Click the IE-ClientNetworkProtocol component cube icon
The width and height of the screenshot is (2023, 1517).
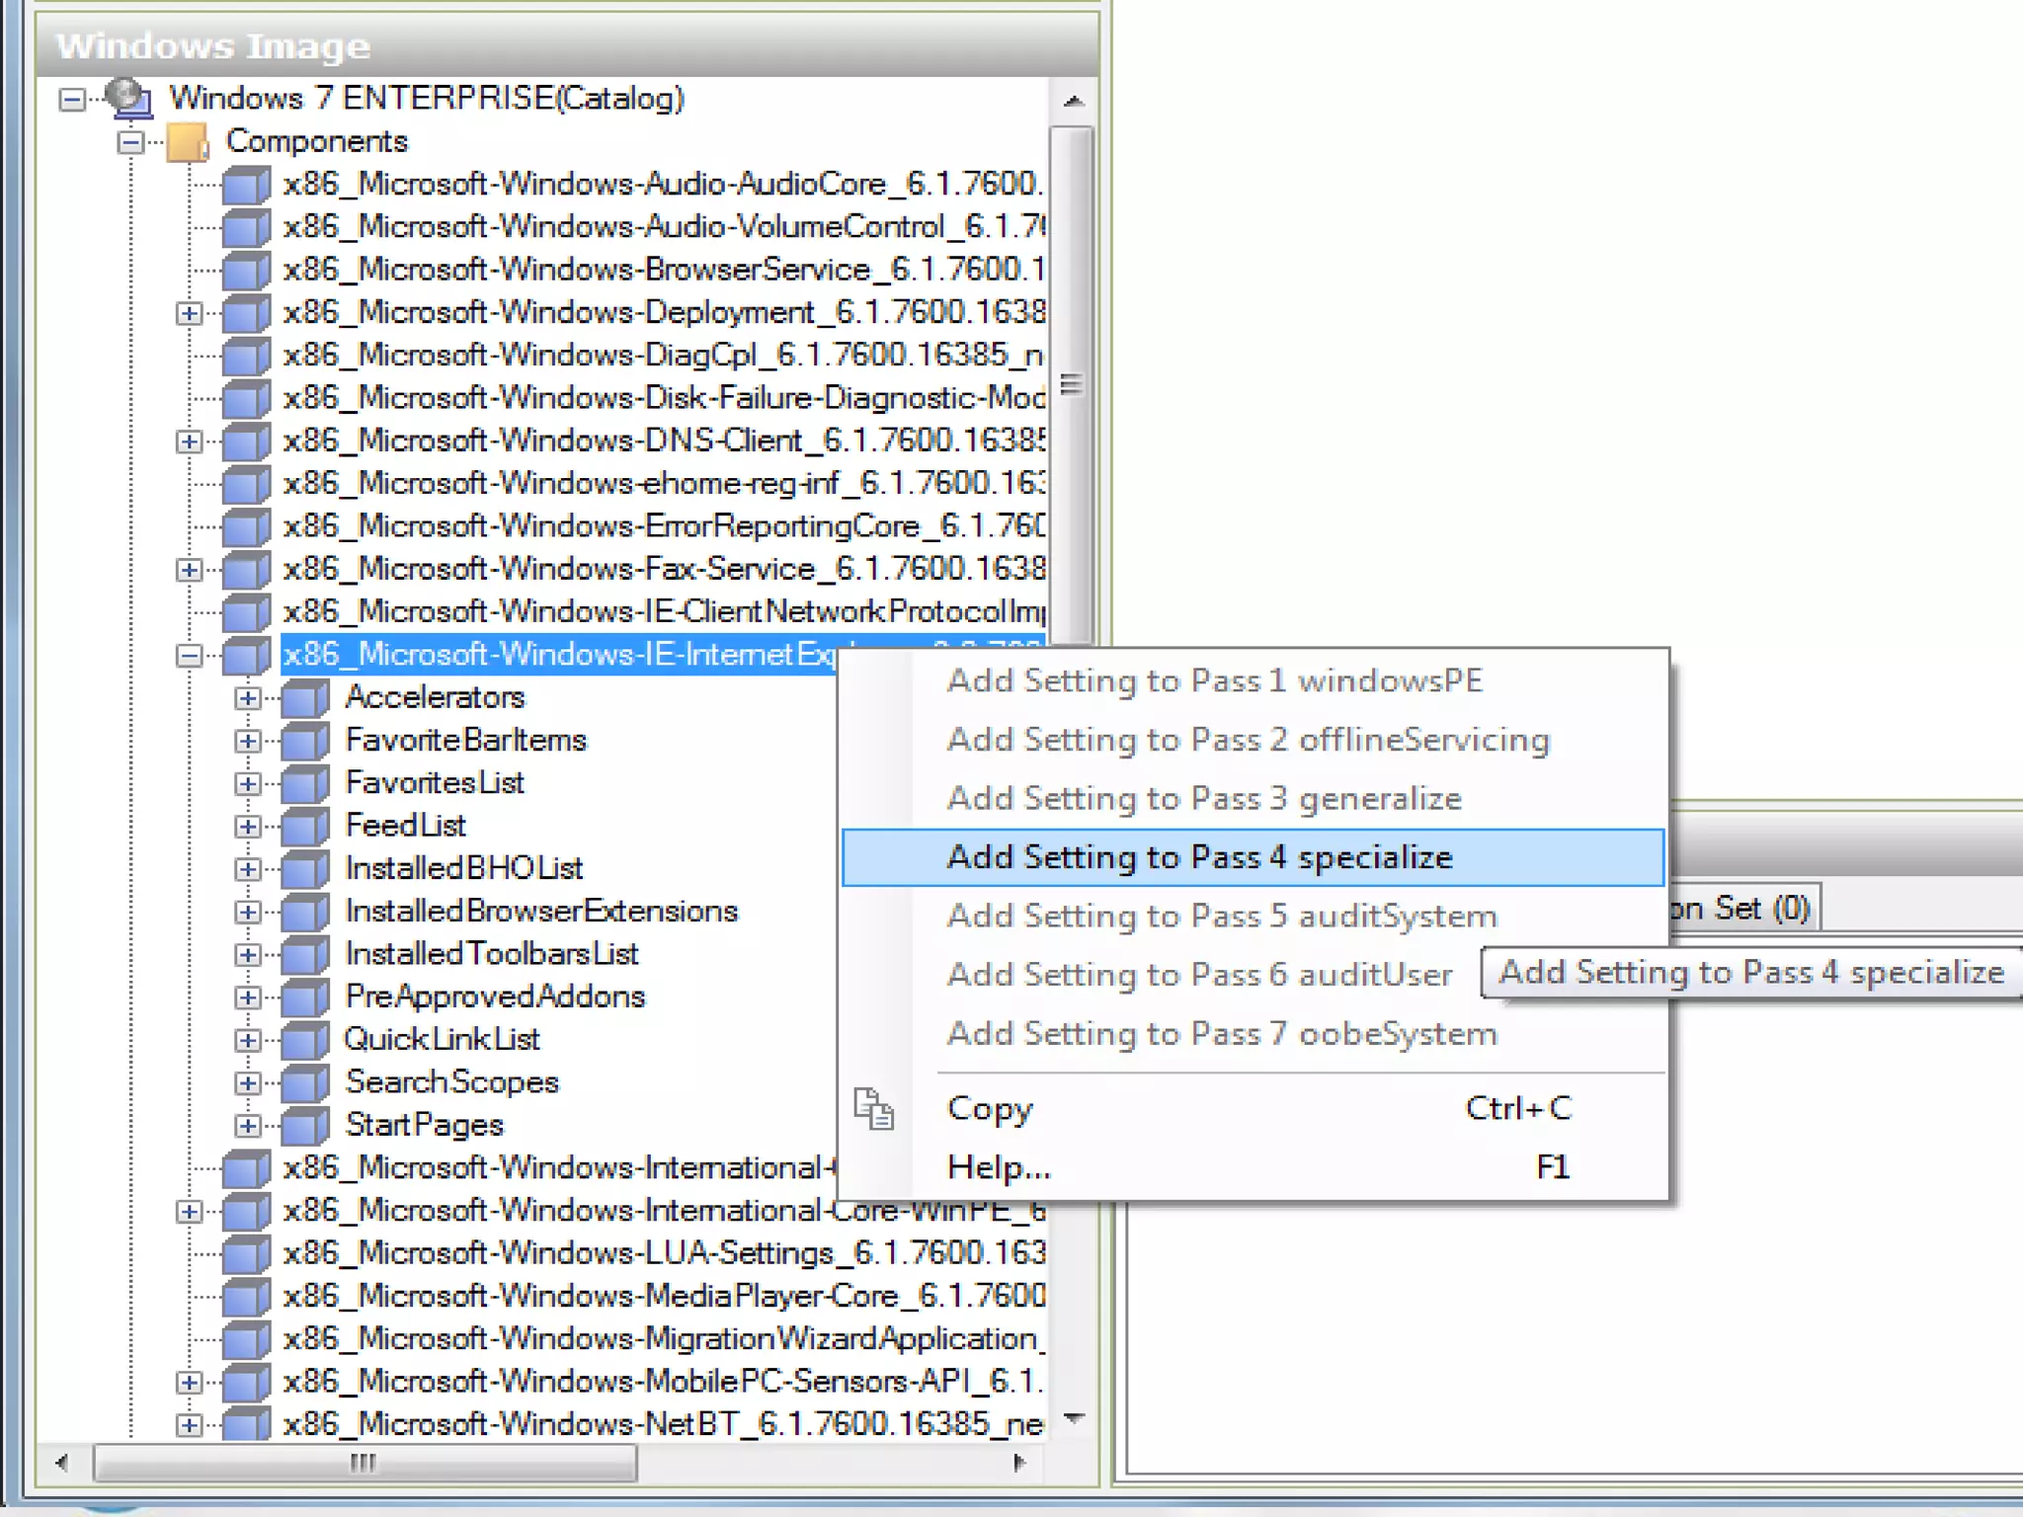pos(246,612)
